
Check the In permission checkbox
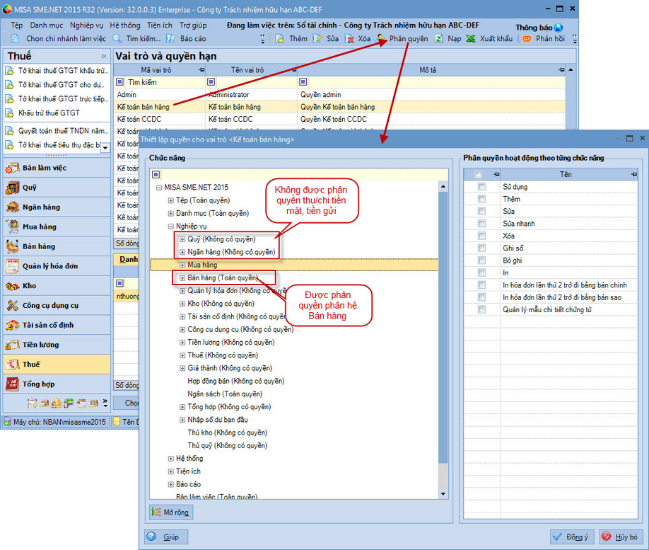481,273
